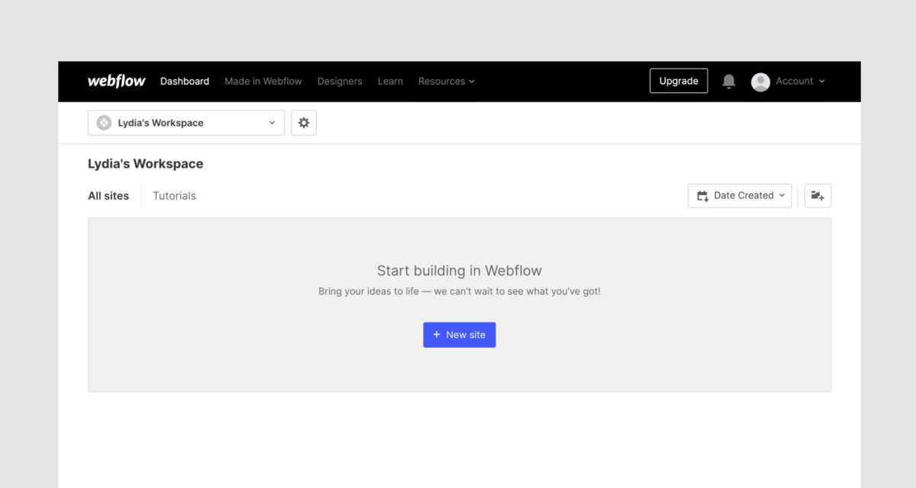Create a folder using the new folder icon
The image size is (916, 488).
[x=817, y=195]
